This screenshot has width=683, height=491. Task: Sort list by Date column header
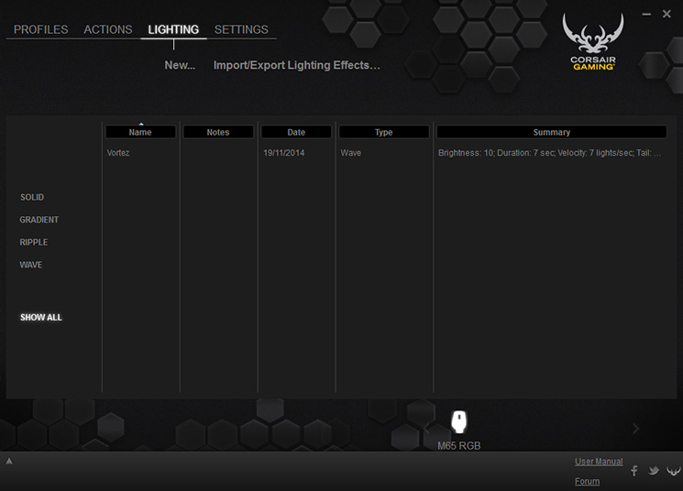click(296, 132)
